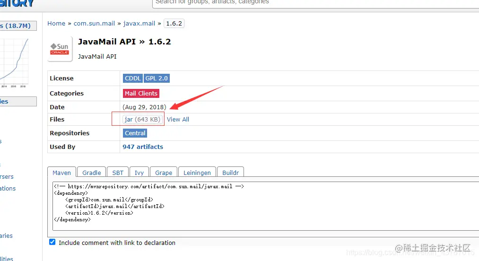Viewport: 479px width, 261px height.
Task: Open the javax.mail breadcrumb link
Action: 139,24
